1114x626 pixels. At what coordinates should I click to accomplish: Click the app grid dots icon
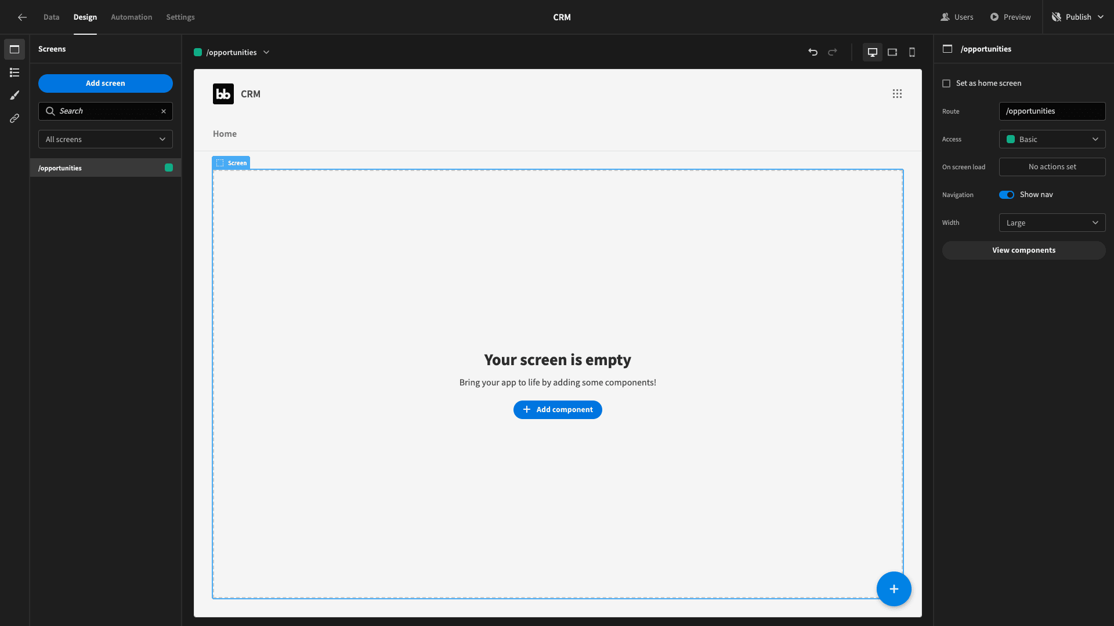click(x=897, y=94)
